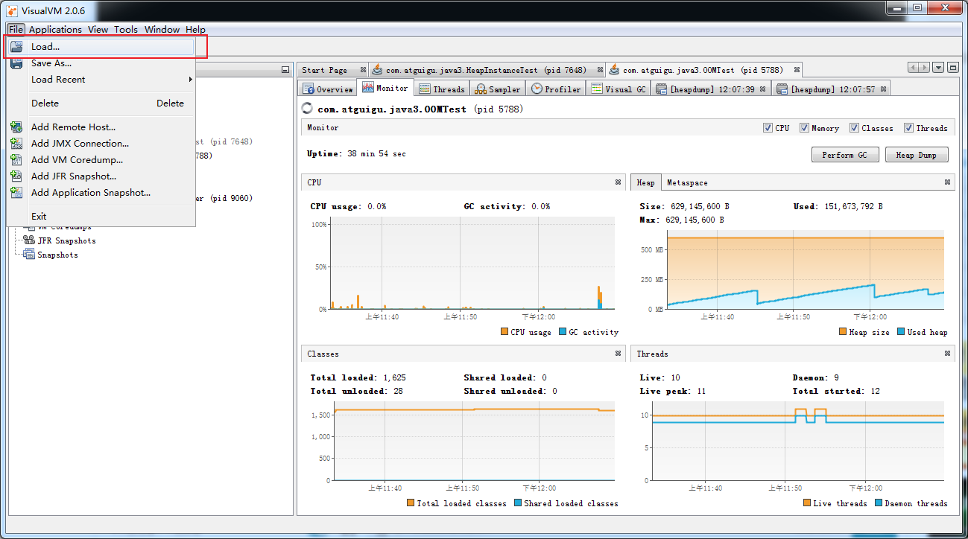Click the Visual GC tab icon
Screen dimensions: 968x539
coord(597,89)
